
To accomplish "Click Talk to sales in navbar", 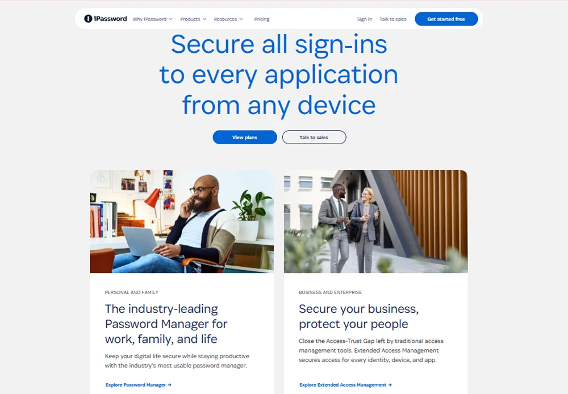I will tap(393, 19).
